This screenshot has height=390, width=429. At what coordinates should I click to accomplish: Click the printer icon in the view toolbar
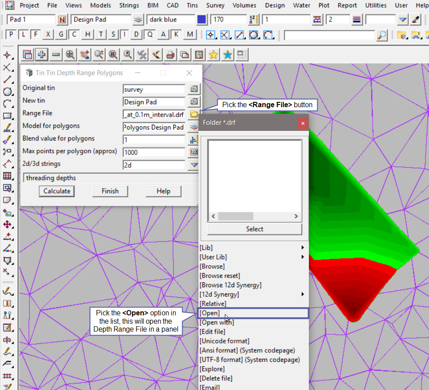[170, 54]
